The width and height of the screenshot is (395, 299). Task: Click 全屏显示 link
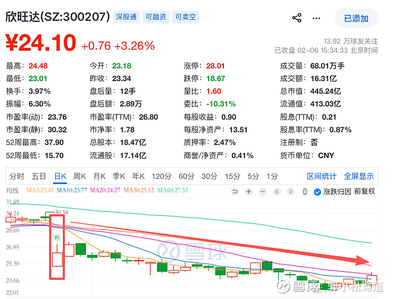(359, 176)
